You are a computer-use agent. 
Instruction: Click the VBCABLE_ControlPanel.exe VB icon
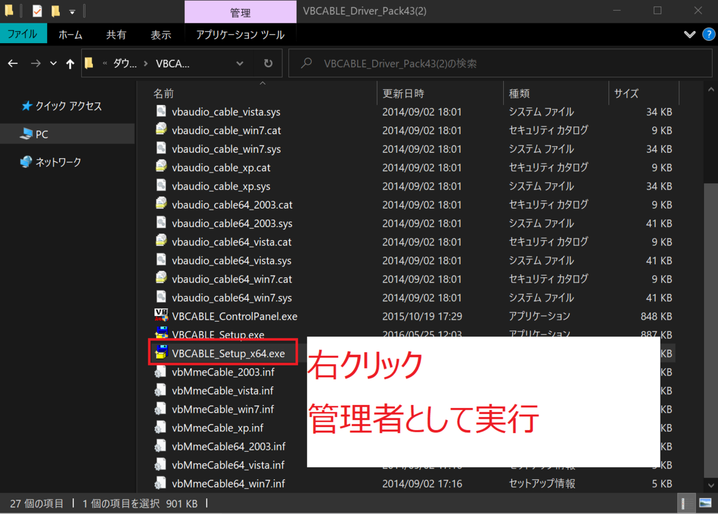coord(161,315)
